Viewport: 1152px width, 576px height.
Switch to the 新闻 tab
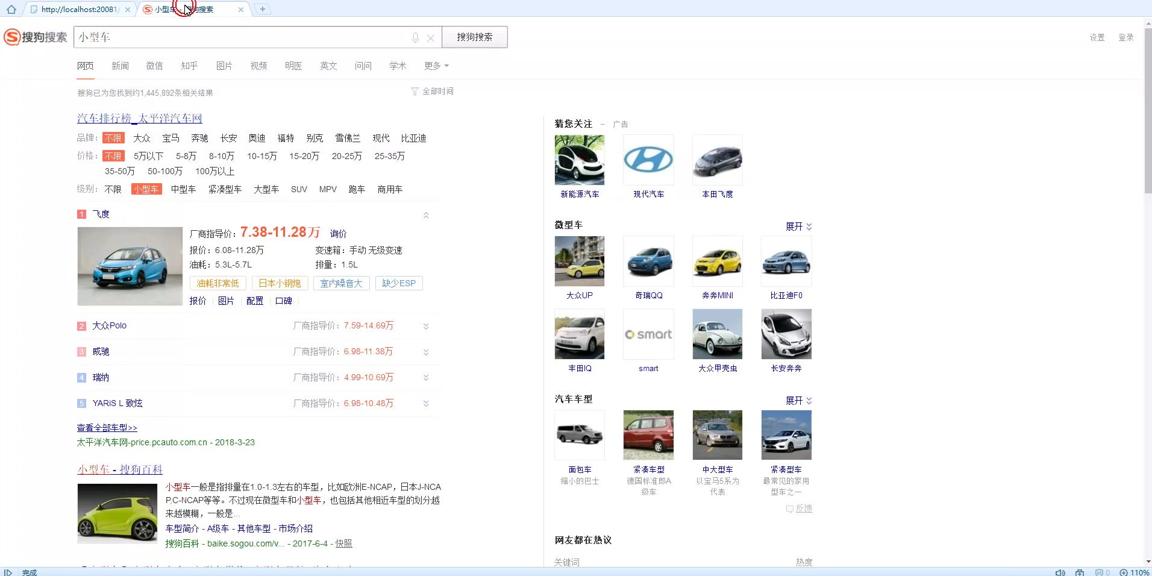pyautogui.click(x=120, y=66)
